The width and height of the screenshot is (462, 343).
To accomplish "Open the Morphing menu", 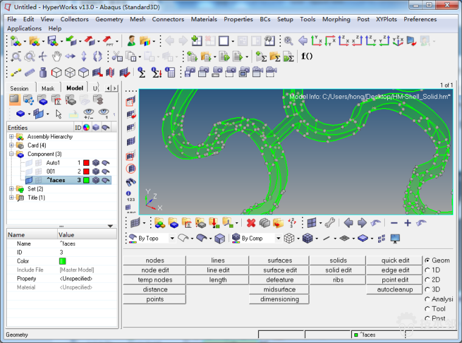I will coord(336,19).
